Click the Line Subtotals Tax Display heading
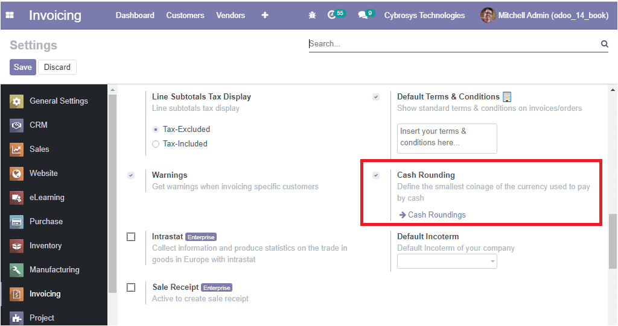Screen dimensions: 618x326 202,97
